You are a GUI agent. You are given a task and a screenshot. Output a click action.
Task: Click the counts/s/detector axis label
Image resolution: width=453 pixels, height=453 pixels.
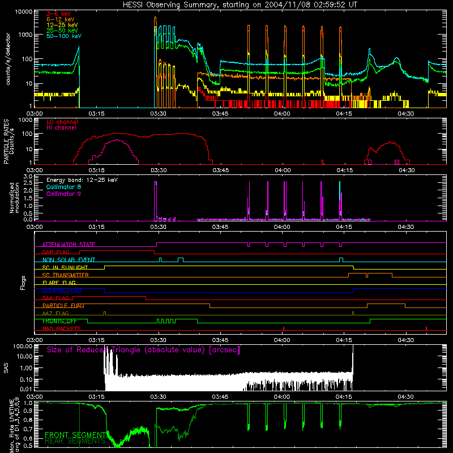tap(8, 59)
